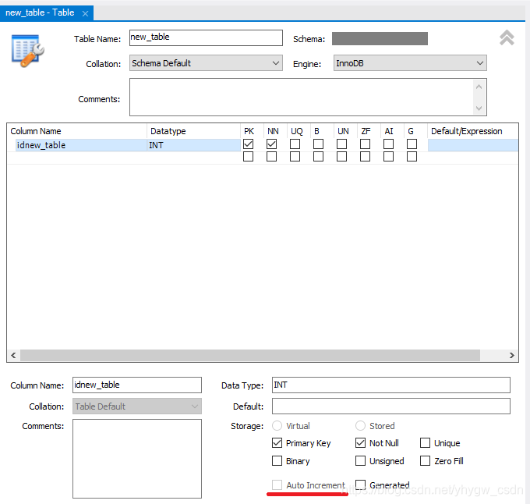Image resolution: width=530 pixels, height=504 pixels.
Task: Click the lower Column Name input field
Action: point(137,385)
